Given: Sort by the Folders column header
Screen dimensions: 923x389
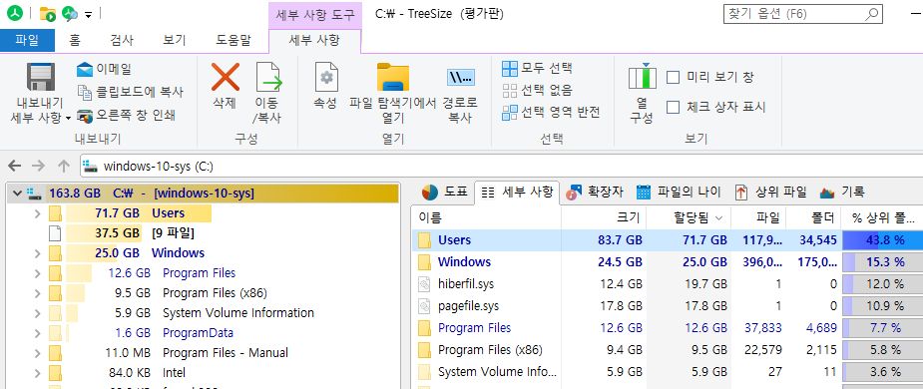Looking at the screenshot, I should point(813,218).
